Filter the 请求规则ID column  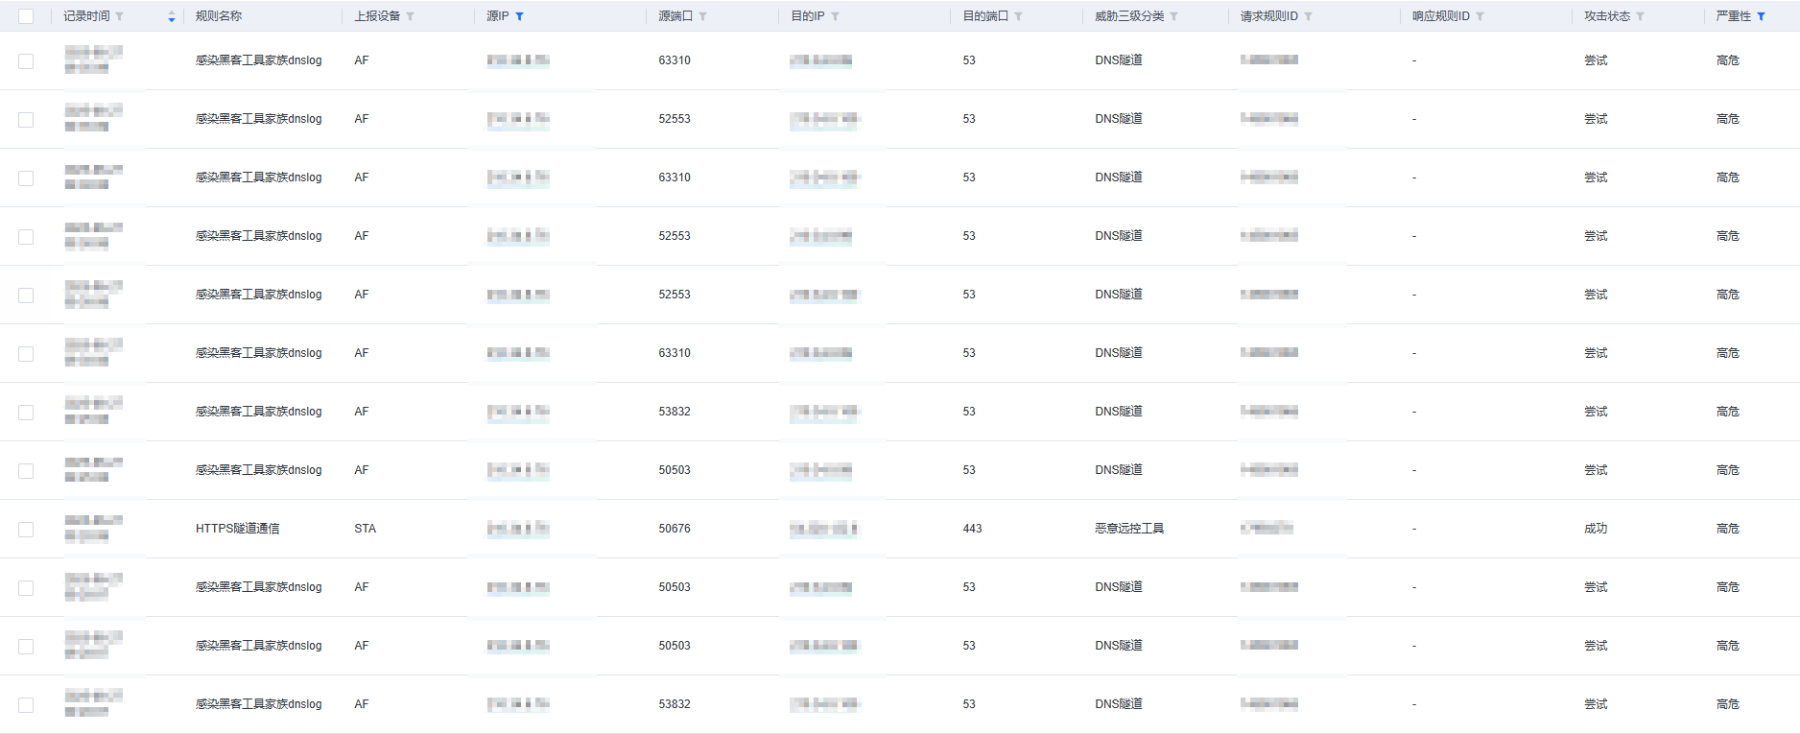[1308, 16]
